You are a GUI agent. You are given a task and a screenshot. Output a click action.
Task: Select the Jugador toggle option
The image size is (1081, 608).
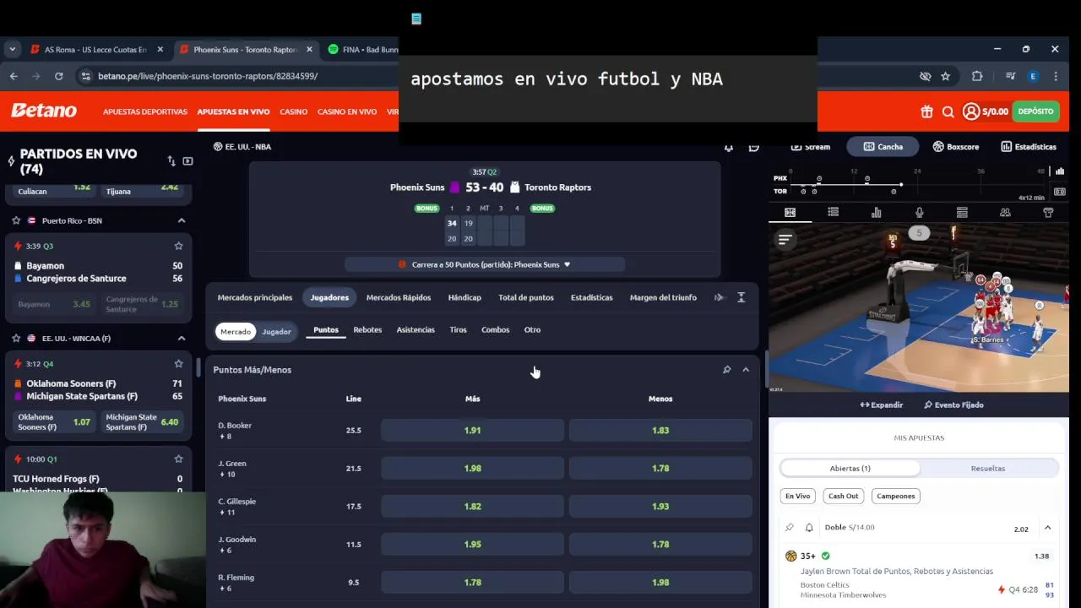click(x=276, y=332)
